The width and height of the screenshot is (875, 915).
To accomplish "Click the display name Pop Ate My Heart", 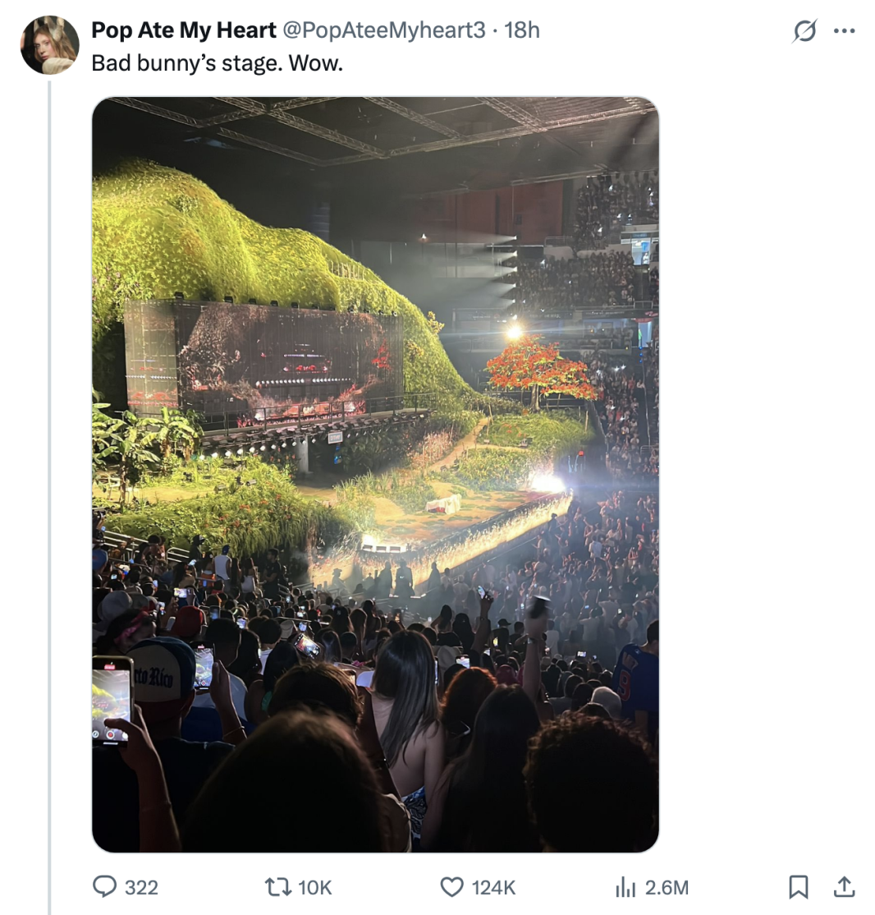I will click(184, 30).
